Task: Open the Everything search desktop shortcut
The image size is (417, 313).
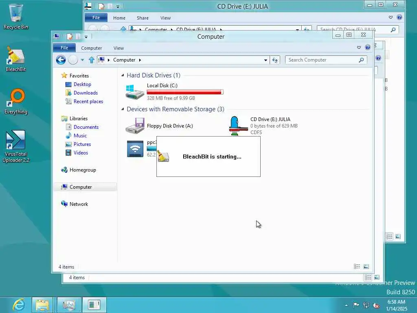Action: (x=16, y=101)
